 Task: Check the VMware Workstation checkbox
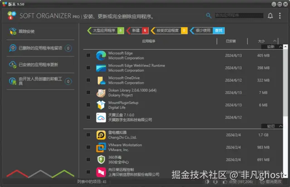[x=88, y=147]
